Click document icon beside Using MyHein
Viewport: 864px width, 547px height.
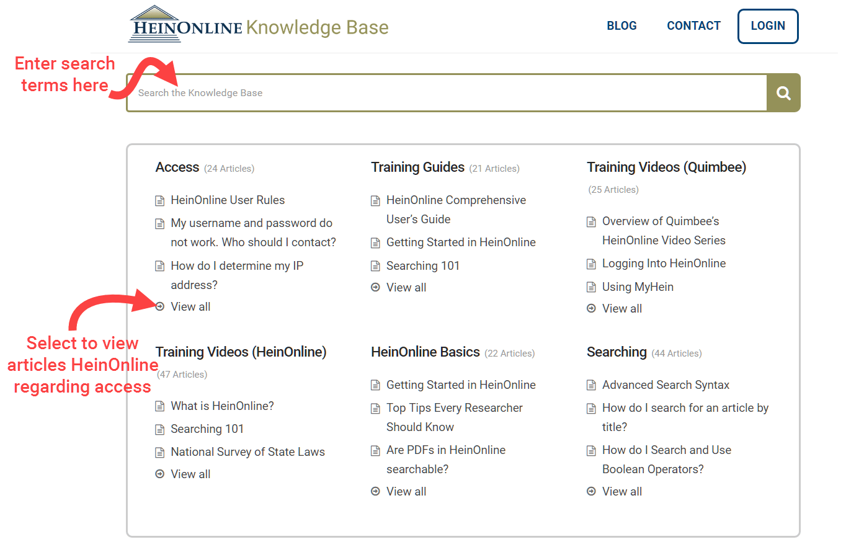(x=591, y=287)
